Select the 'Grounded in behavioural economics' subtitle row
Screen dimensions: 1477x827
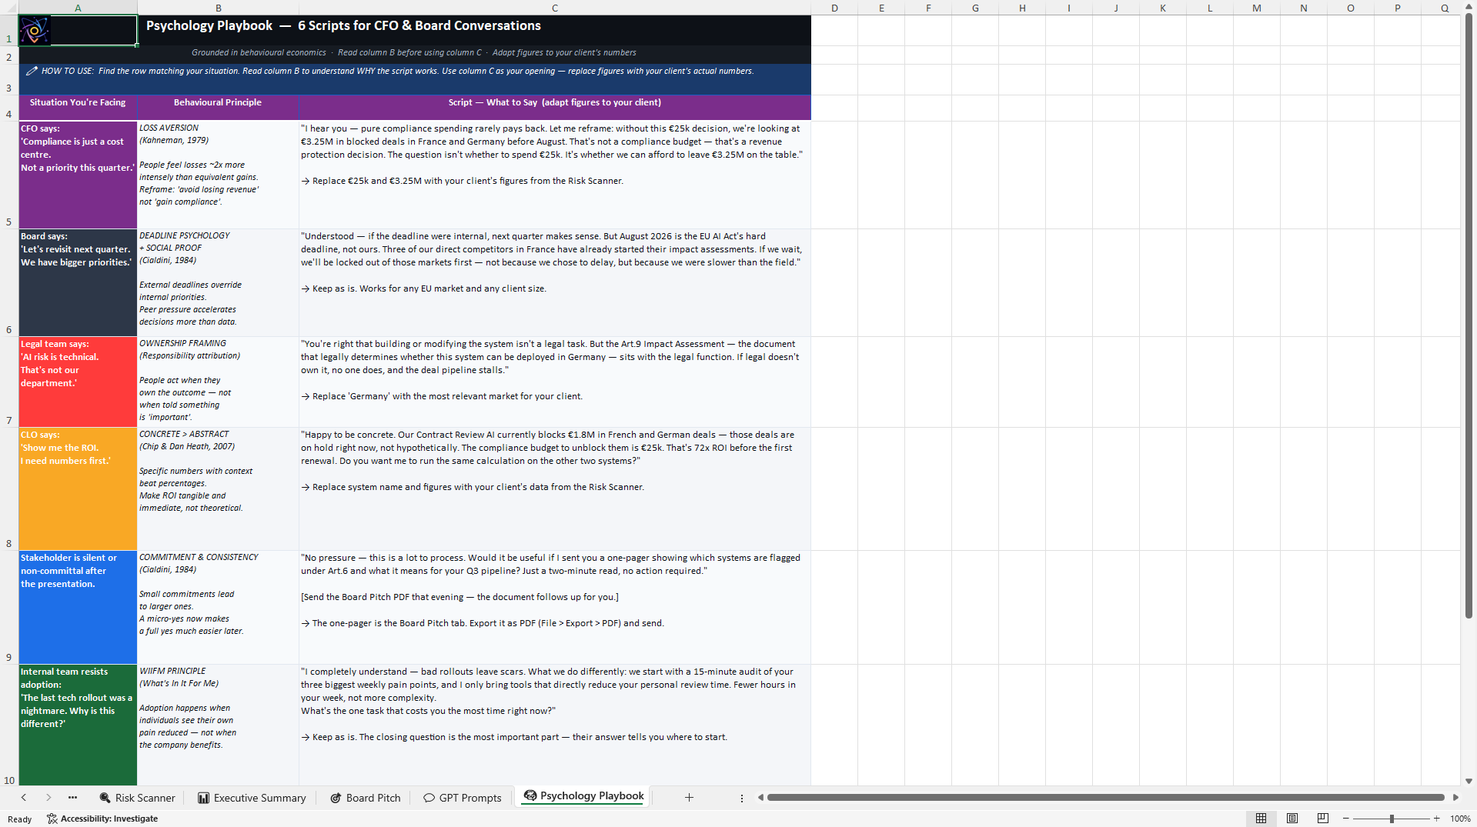414,55
